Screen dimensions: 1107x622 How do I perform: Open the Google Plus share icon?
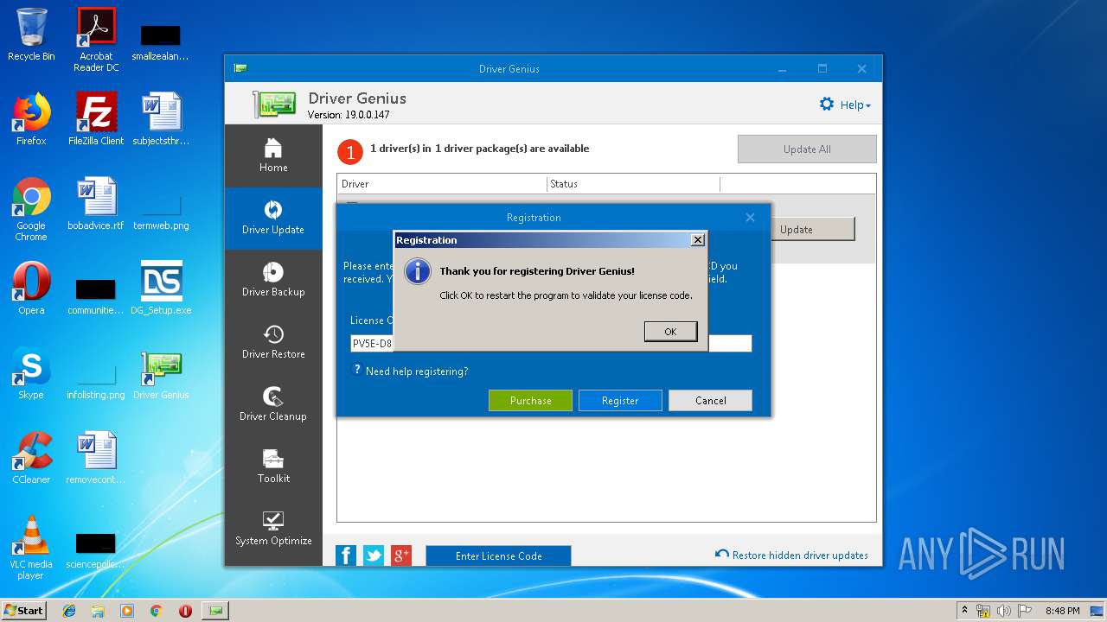[401, 555]
